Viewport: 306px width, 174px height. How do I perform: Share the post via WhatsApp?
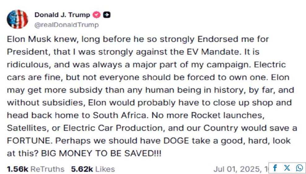[299, 168]
